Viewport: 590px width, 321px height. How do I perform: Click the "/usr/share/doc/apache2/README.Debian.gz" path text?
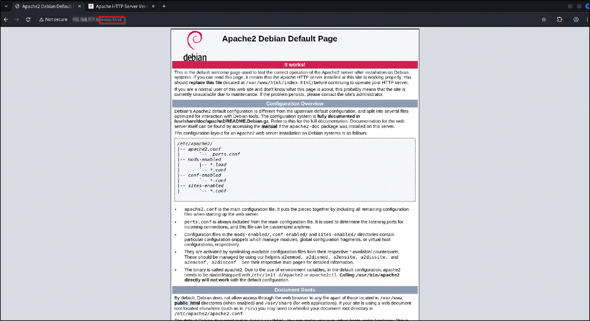221,121
